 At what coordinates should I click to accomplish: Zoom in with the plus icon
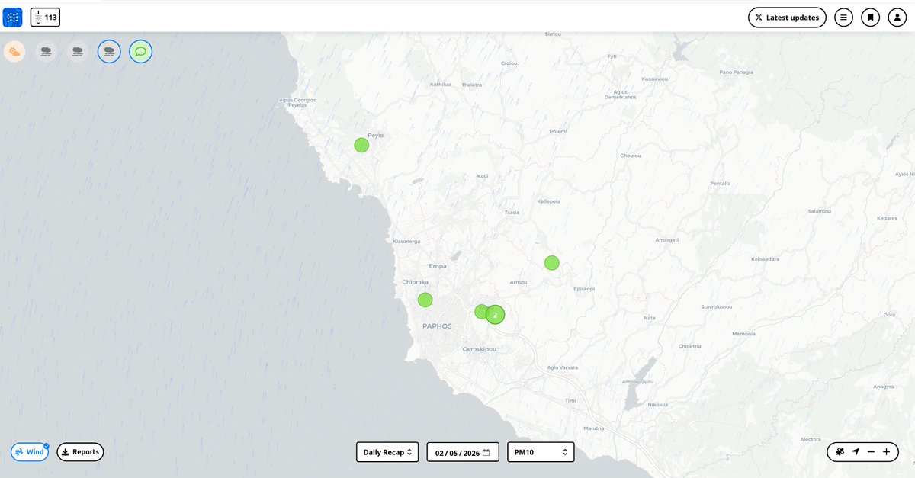[x=886, y=452]
